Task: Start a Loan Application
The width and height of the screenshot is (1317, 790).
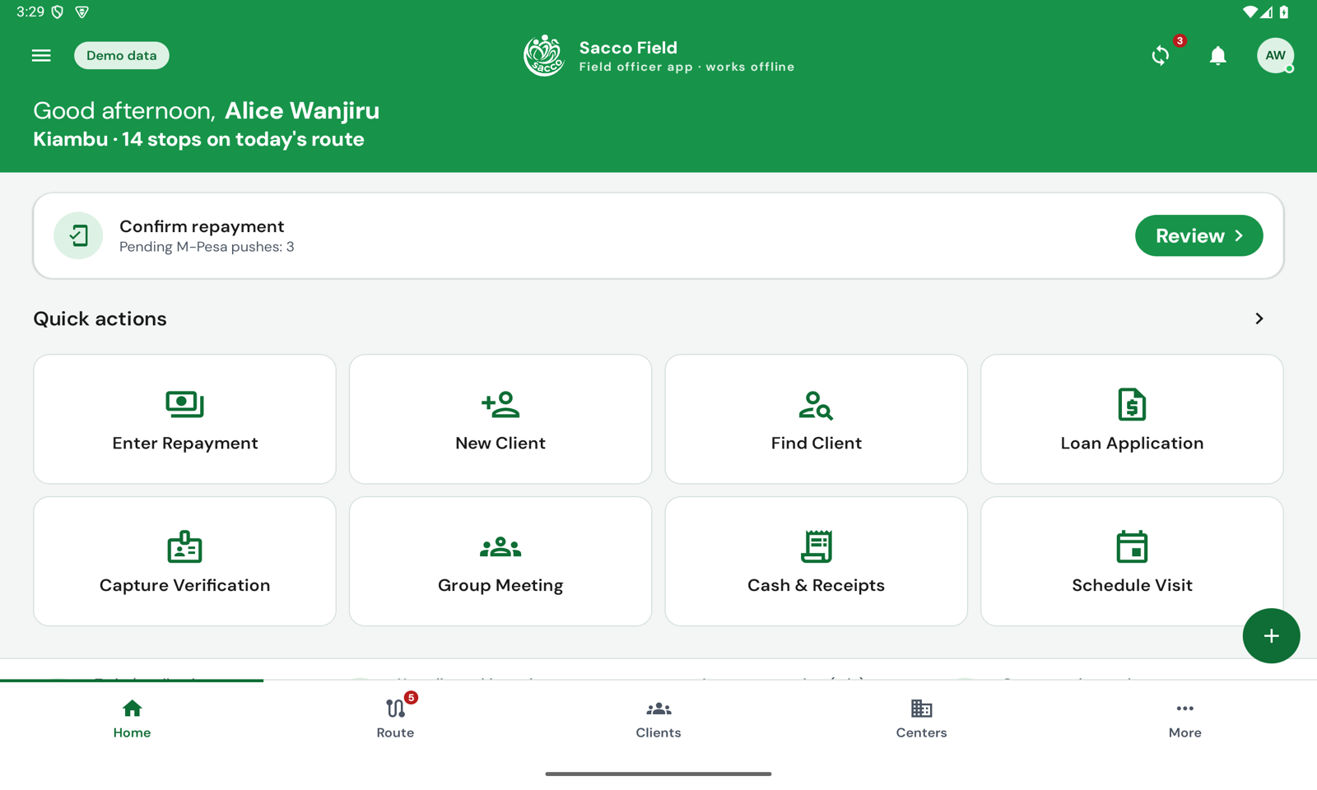Action: tap(1132, 419)
